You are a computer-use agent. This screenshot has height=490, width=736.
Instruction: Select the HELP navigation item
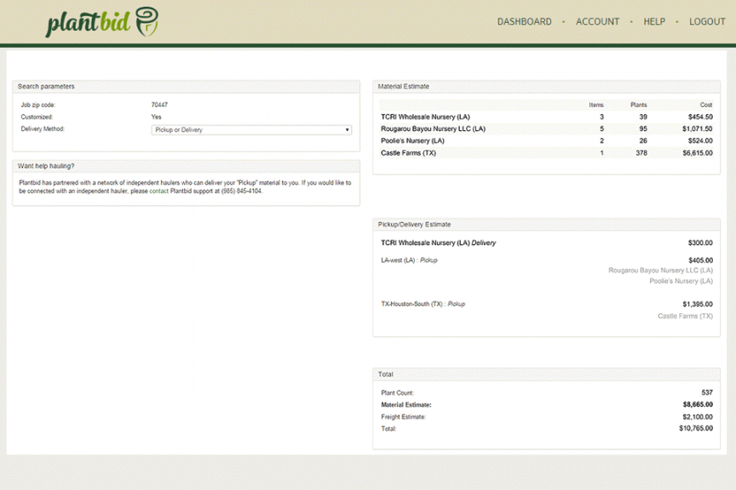654,21
